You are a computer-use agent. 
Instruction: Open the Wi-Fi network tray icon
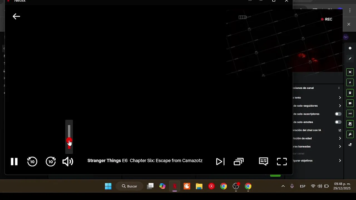313,186
